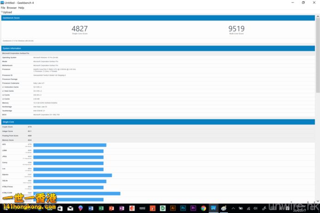The image size is (320, 213).
Task: Click the multi-core score 9519
Action: click(x=237, y=29)
